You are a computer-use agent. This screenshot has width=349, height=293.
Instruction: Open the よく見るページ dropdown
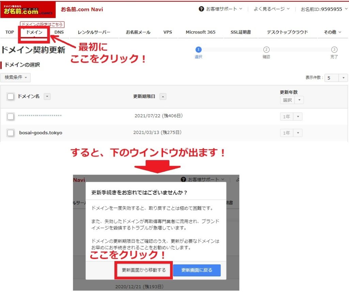click(x=272, y=9)
